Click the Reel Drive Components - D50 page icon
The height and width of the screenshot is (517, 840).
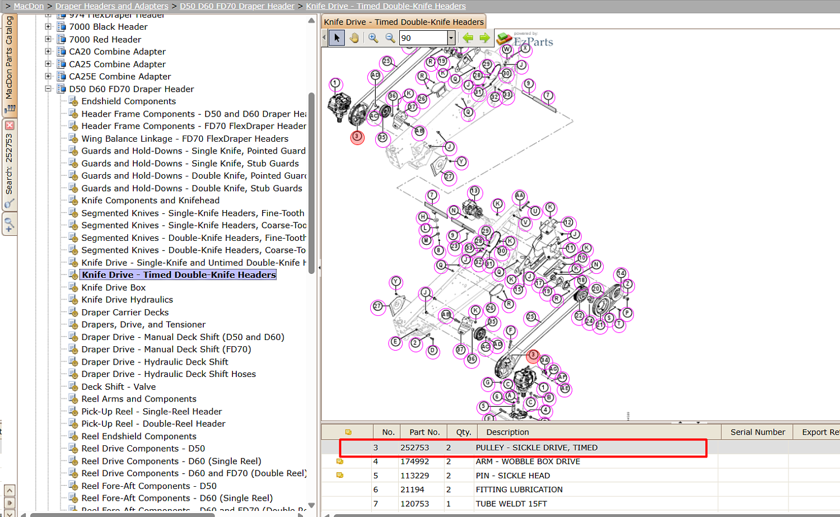coord(73,449)
